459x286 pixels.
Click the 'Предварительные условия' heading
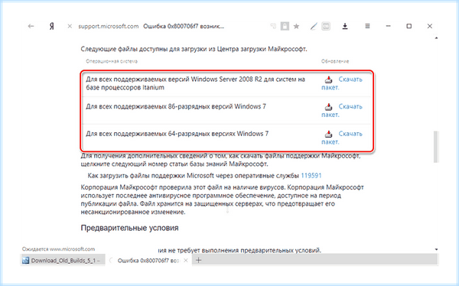click(x=130, y=228)
